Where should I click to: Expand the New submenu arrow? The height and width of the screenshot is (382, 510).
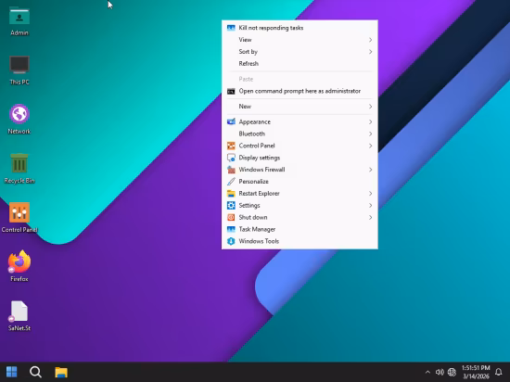pyautogui.click(x=371, y=107)
